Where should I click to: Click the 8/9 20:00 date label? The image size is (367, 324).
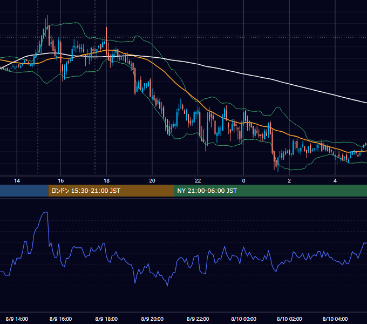click(x=152, y=319)
